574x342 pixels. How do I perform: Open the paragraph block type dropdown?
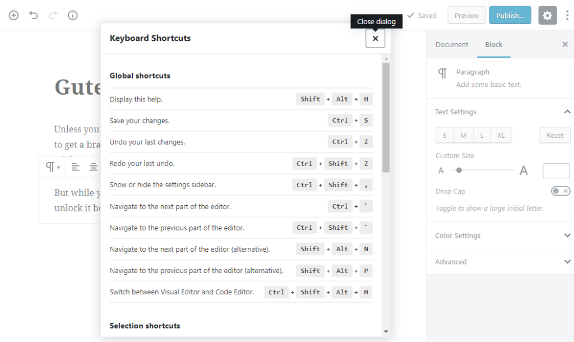pyautogui.click(x=52, y=167)
